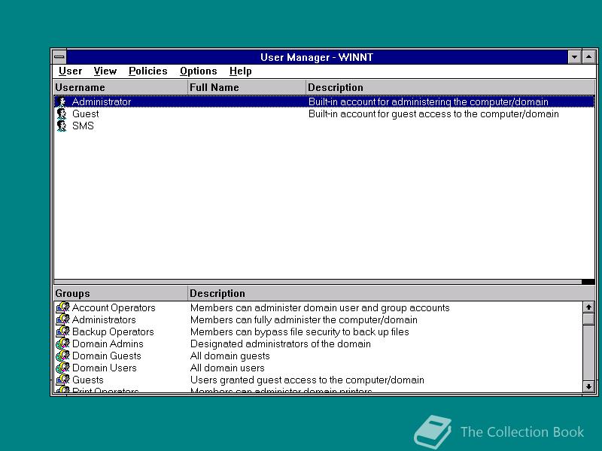Click 'All domain users' description

coord(227,368)
